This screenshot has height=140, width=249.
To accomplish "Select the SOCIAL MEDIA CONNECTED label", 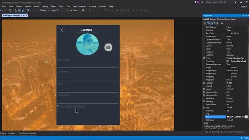I will (x=72, y=107).
